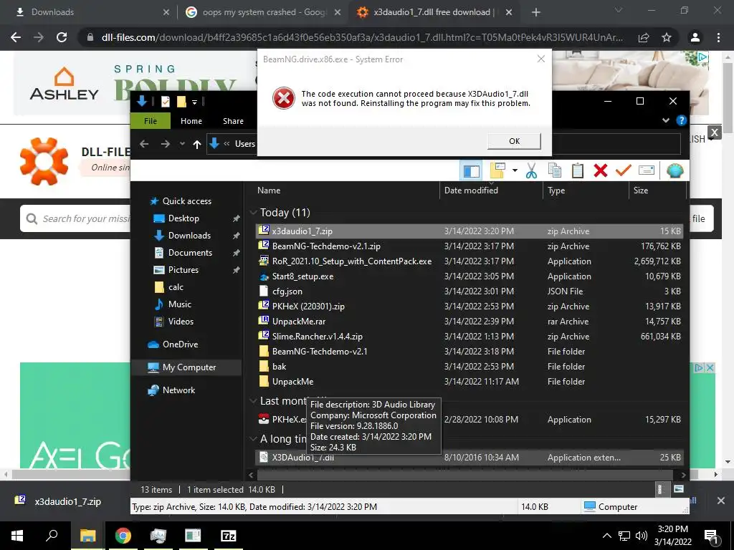The width and height of the screenshot is (734, 550).
Task: Switch to large icons view icon
Action: point(678,489)
